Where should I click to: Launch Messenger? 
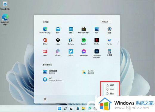84,53
